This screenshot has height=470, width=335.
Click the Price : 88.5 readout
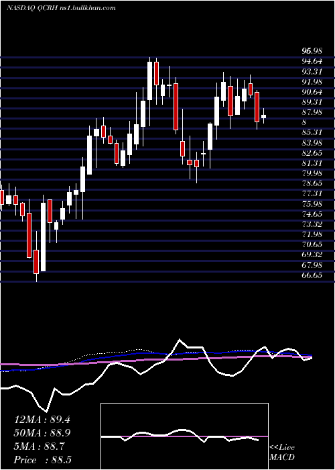tap(42, 460)
